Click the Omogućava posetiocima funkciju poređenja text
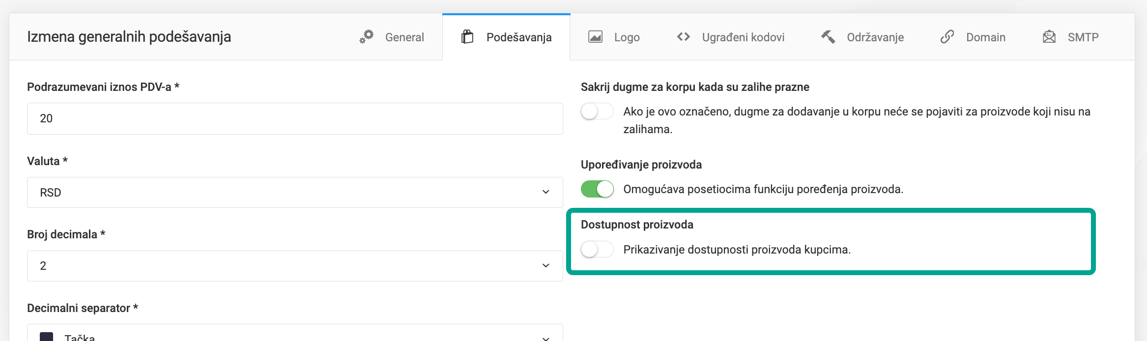This screenshot has width=1147, height=341. coord(763,189)
